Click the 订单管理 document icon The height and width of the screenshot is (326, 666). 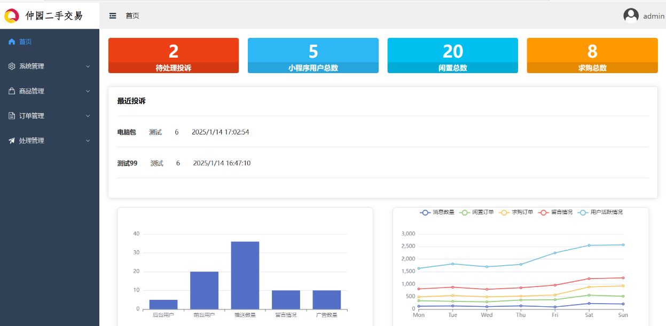click(12, 116)
